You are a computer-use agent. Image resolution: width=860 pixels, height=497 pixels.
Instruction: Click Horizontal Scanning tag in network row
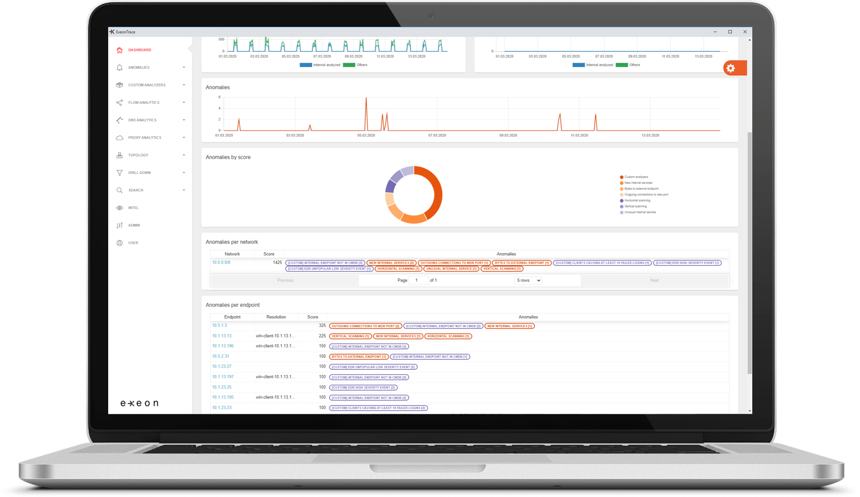[x=398, y=269]
